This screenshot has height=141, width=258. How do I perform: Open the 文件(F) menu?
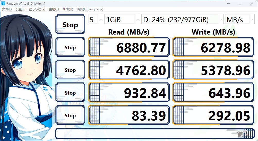(x=7, y=9)
